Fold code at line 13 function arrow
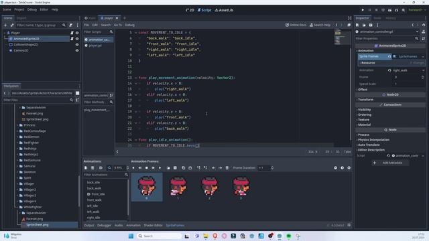 [x=135, y=78]
